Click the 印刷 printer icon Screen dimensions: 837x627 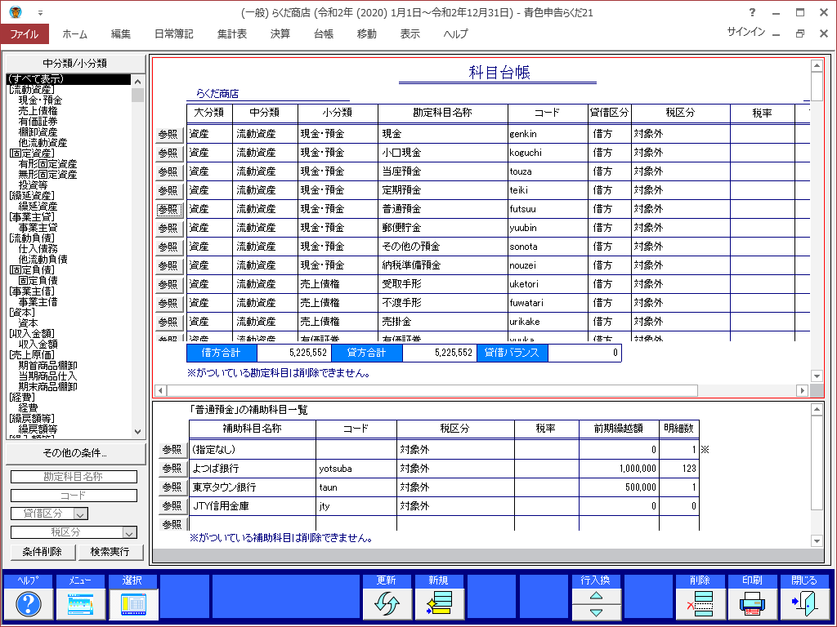click(x=752, y=604)
